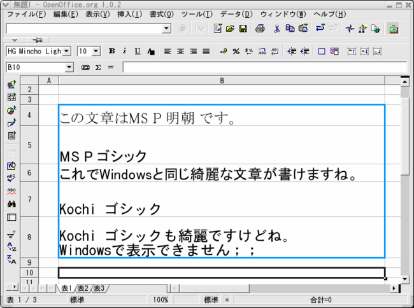The height and width of the screenshot is (308, 414).
Task: Save the document with the floppy icon
Action: point(243,29)
